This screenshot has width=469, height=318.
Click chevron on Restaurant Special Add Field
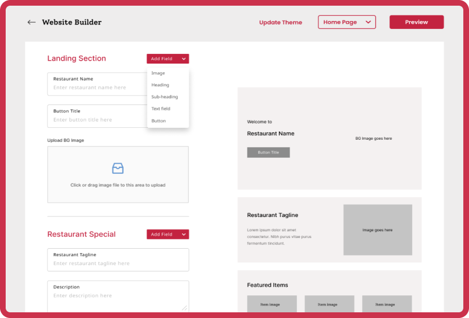pos(183,234)
